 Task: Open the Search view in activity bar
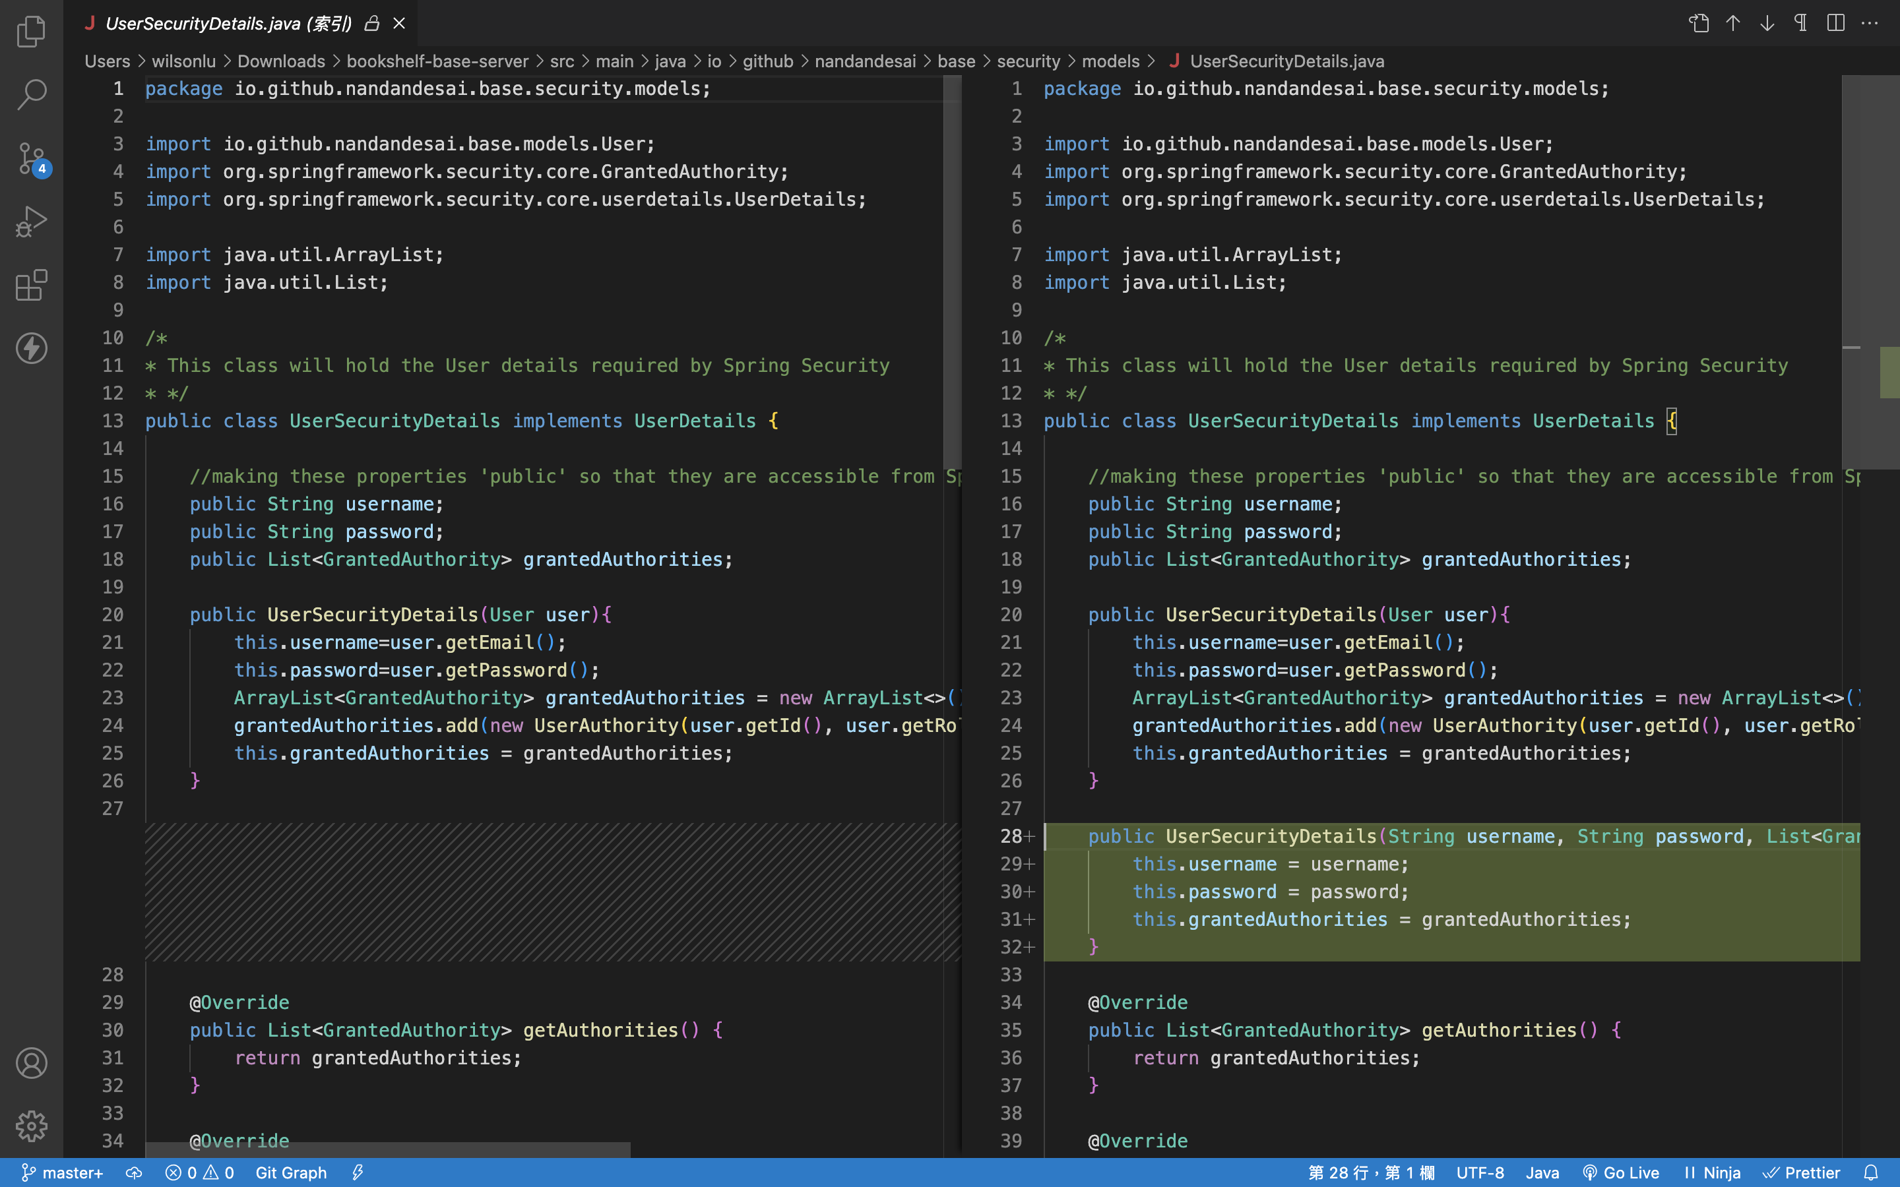point(32,94)
